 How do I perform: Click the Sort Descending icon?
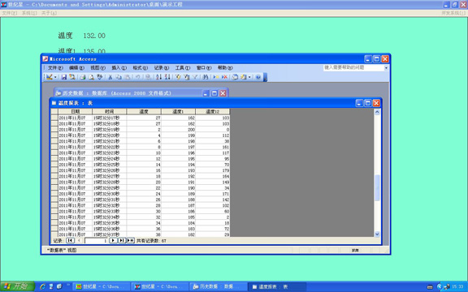click(x=167, y=77)
